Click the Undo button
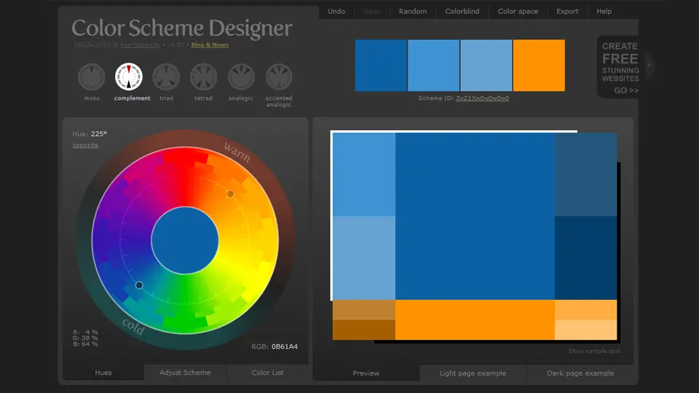 [x=336, y=12]
